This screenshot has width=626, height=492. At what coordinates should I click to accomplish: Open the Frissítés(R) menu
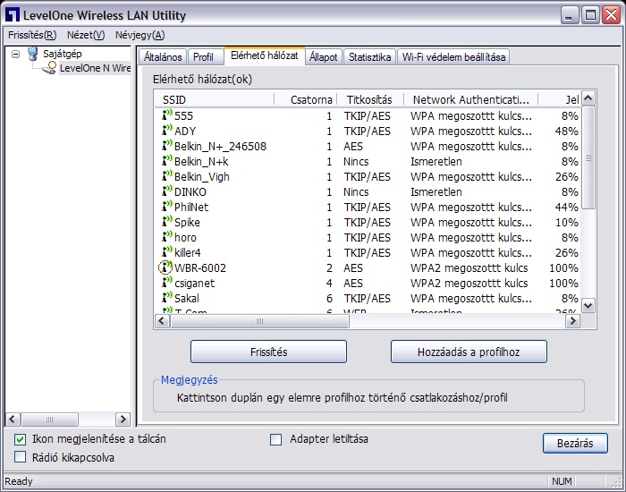point(32,35)
